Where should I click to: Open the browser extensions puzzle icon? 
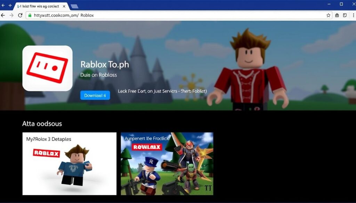coord(337,15)
